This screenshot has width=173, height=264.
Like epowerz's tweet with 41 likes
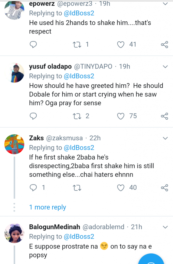121,45
